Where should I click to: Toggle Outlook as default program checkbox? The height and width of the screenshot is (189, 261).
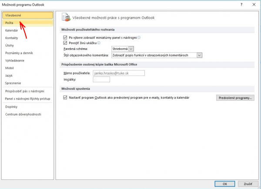pos(65,98)
